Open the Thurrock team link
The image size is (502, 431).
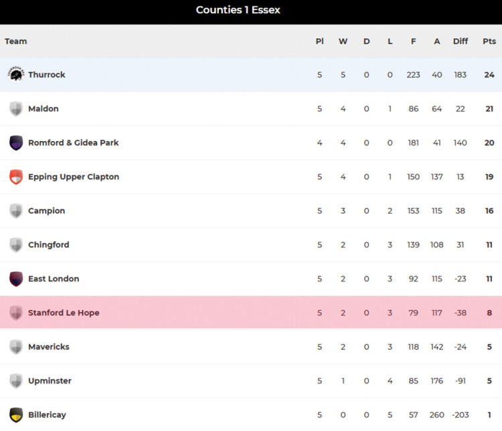coord(47,75)
